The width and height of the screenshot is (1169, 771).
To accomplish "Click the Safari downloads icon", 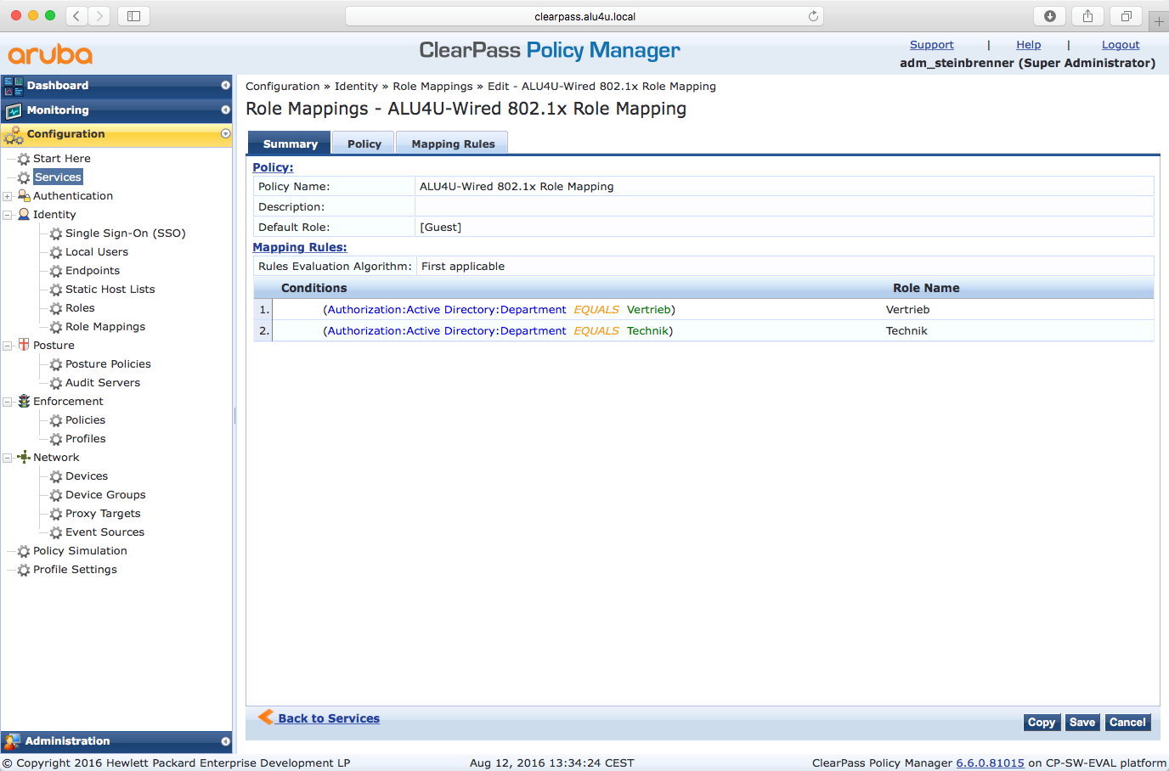I will (1049, 16).
